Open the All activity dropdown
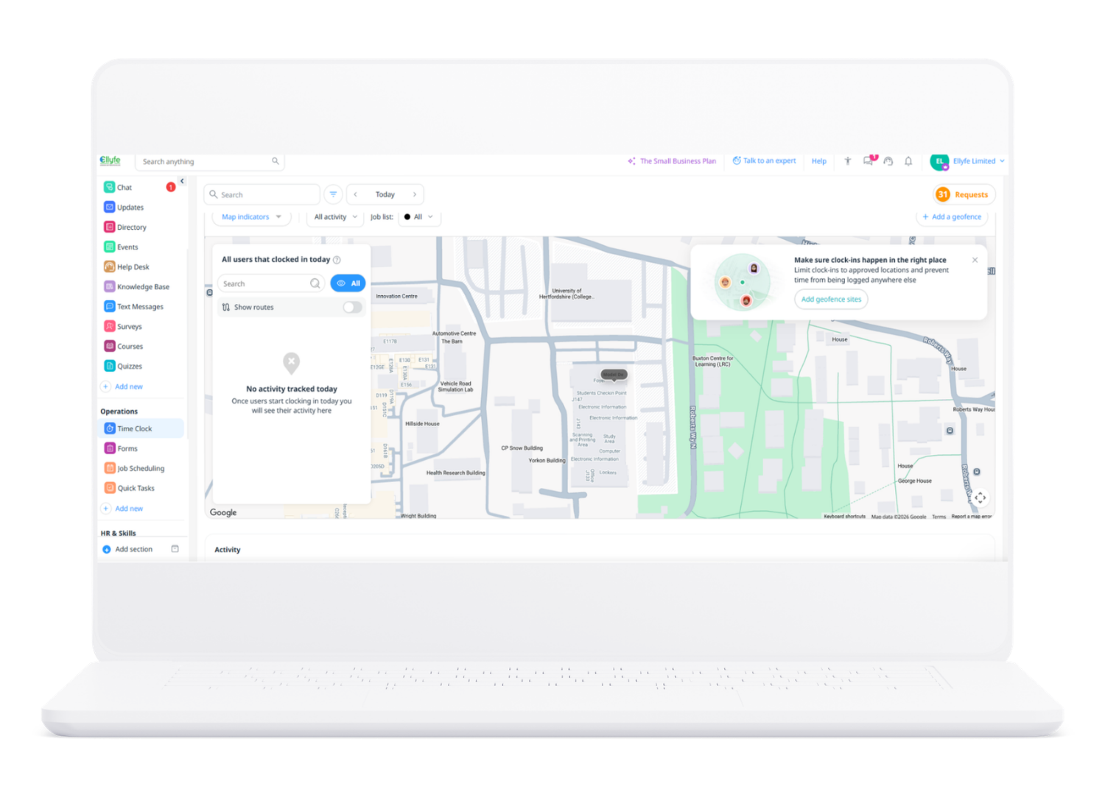Viewport: 1105px width, 795px height. point(335,217)
